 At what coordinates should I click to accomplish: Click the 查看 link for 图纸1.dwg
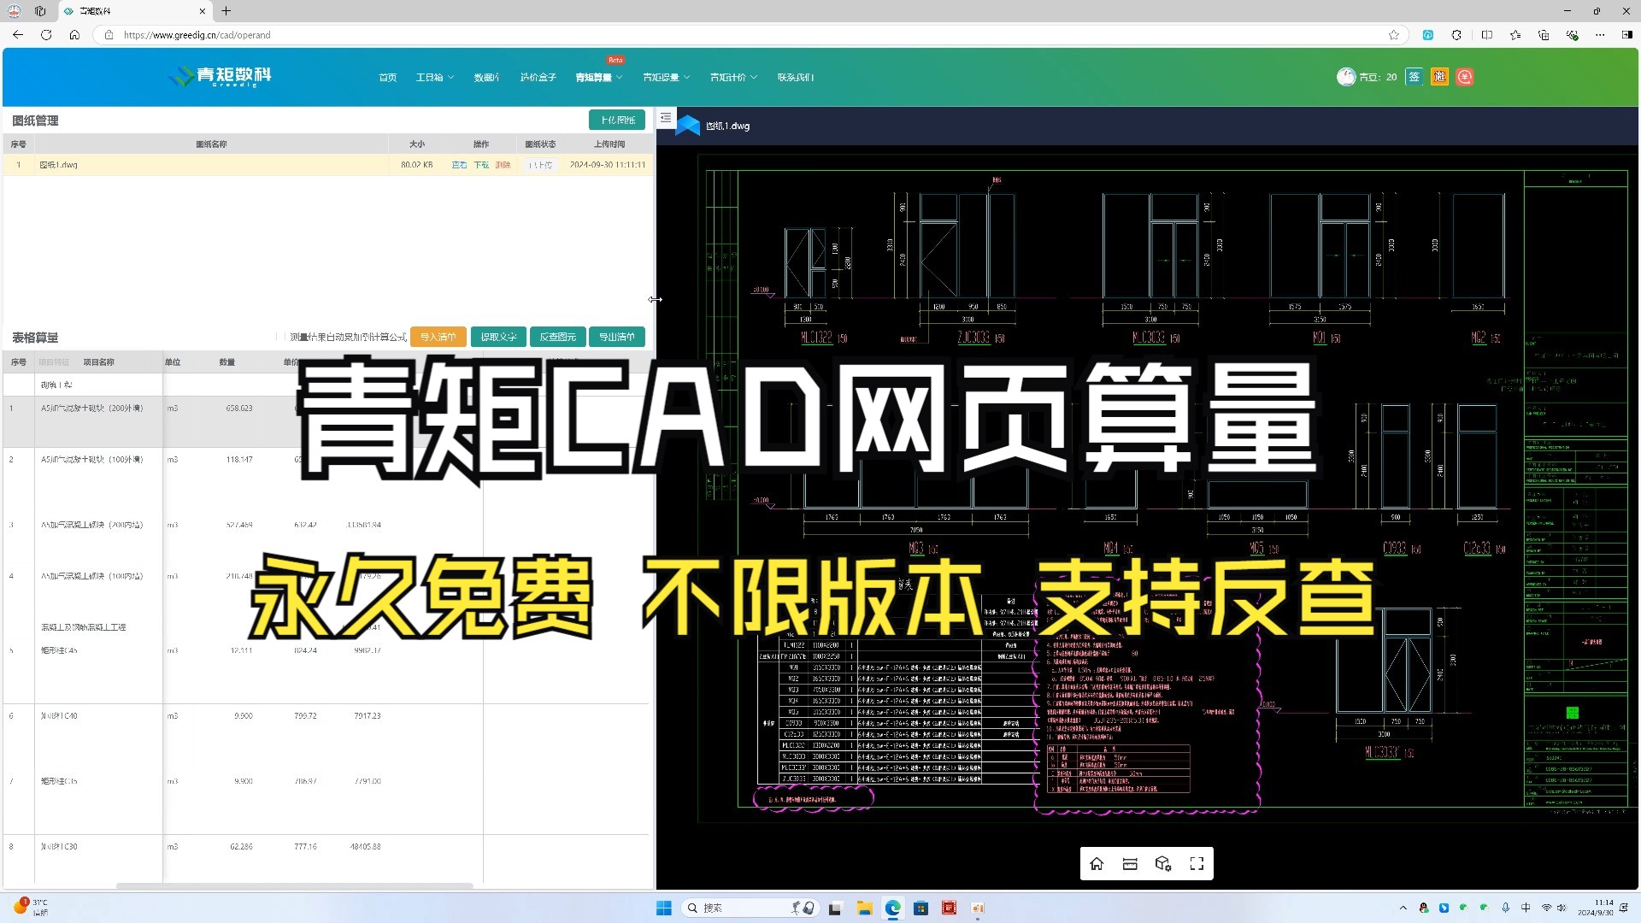pyautogui.click(x=459, y=165)
